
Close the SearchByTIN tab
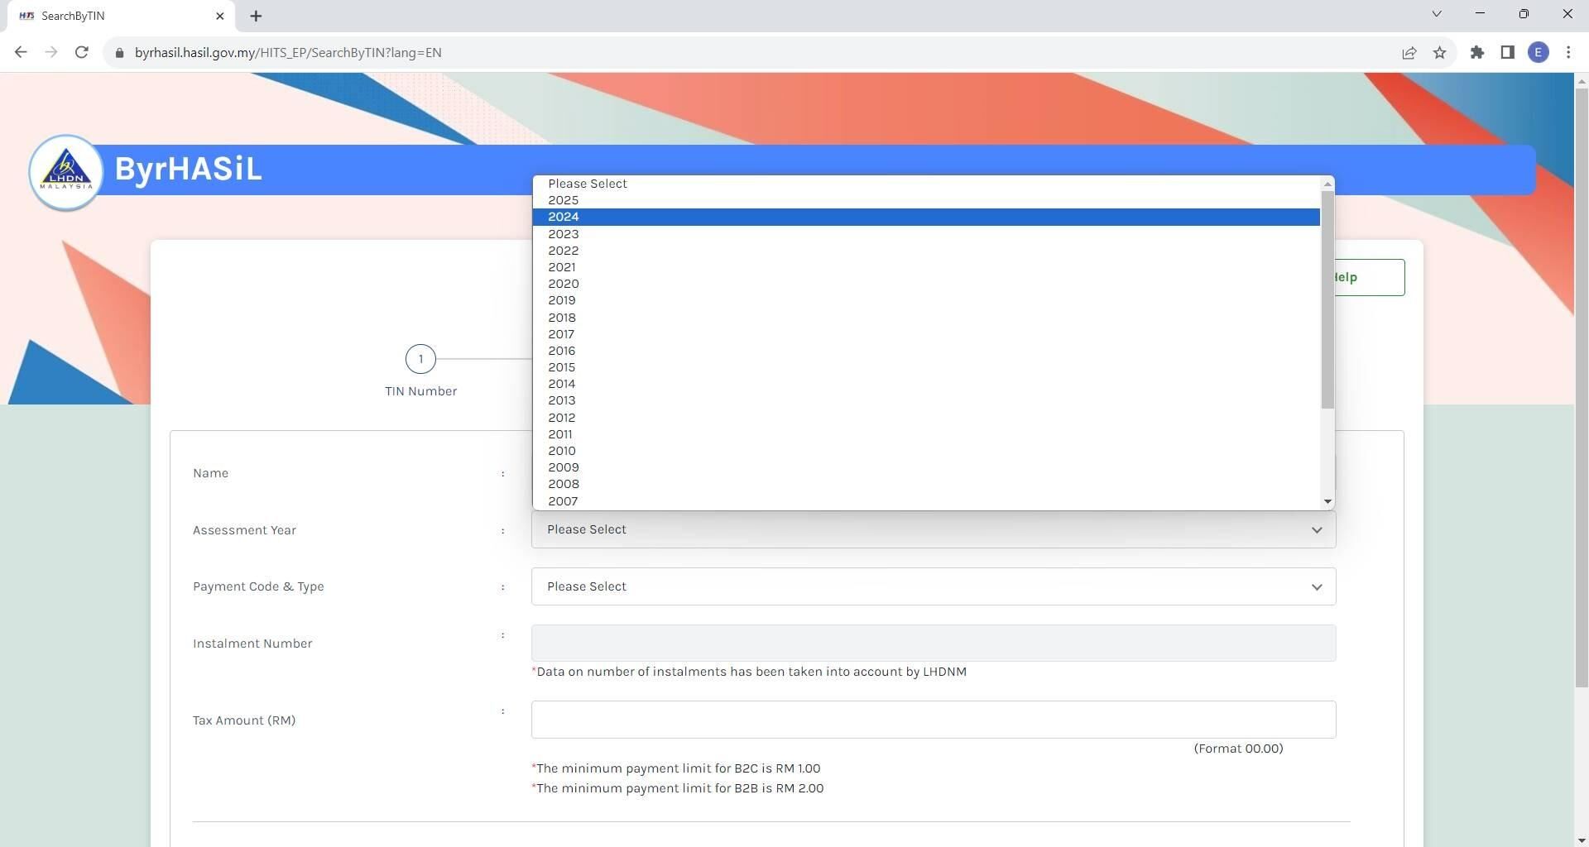pos(219,16)
